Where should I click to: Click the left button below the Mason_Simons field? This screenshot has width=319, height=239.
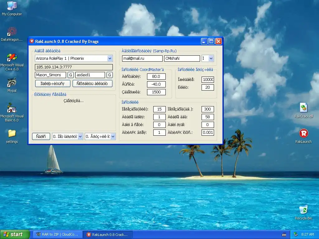point(53,83)
